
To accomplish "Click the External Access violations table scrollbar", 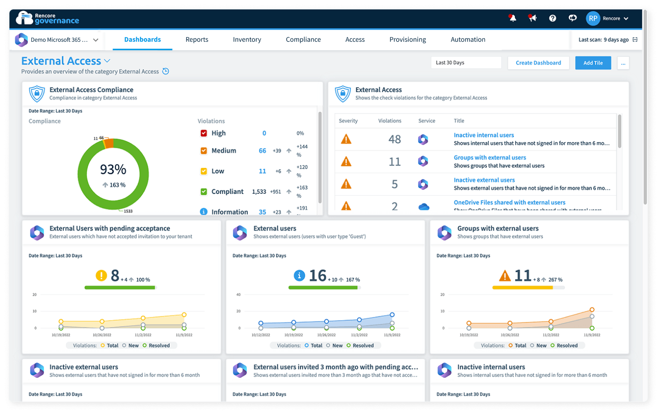I will (x=620, y=132).
